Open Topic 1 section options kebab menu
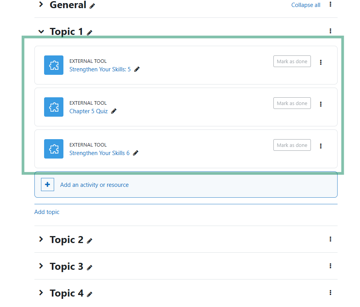This screenshot has height=307, width=360. point(330,31)
